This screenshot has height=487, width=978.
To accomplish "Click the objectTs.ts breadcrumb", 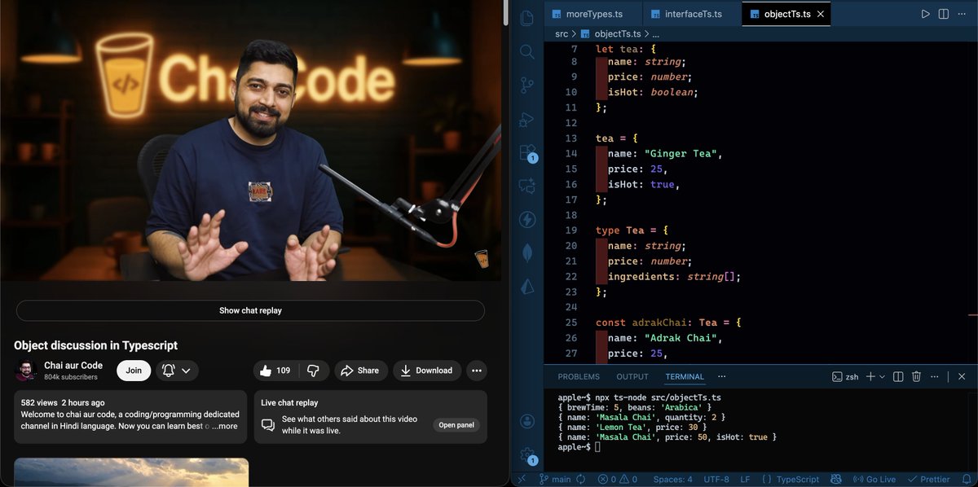I will [x=610, y=34].
